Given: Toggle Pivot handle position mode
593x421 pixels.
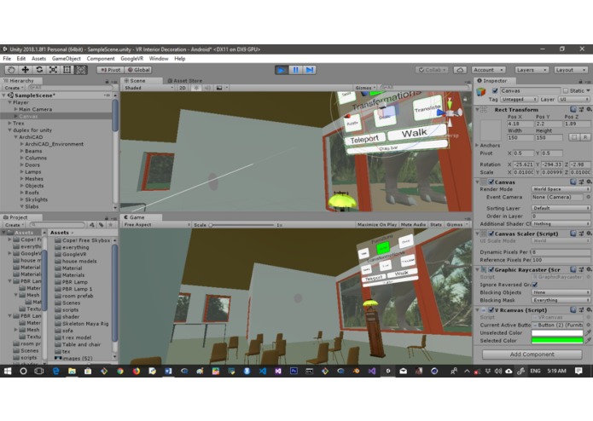Looking at the screenshot, I should 110,70.
